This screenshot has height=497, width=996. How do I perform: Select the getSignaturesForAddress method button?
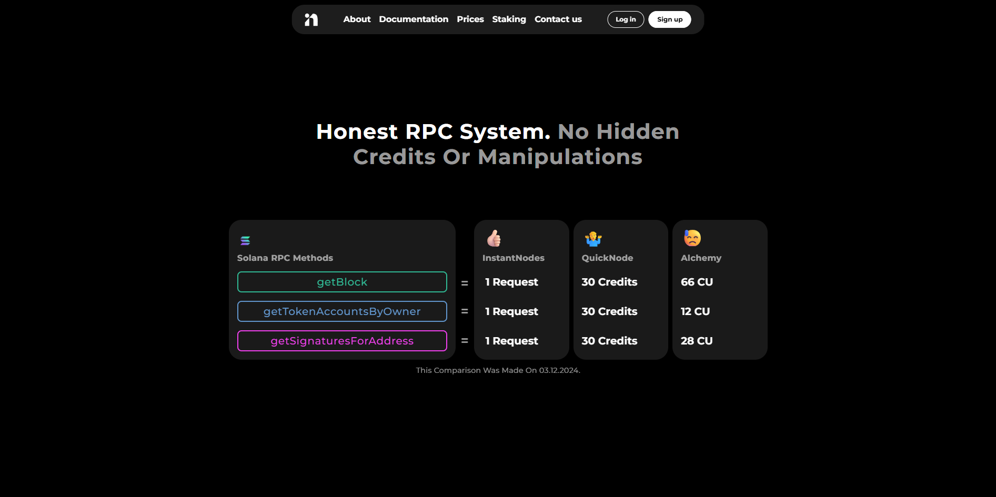point(342,341)
